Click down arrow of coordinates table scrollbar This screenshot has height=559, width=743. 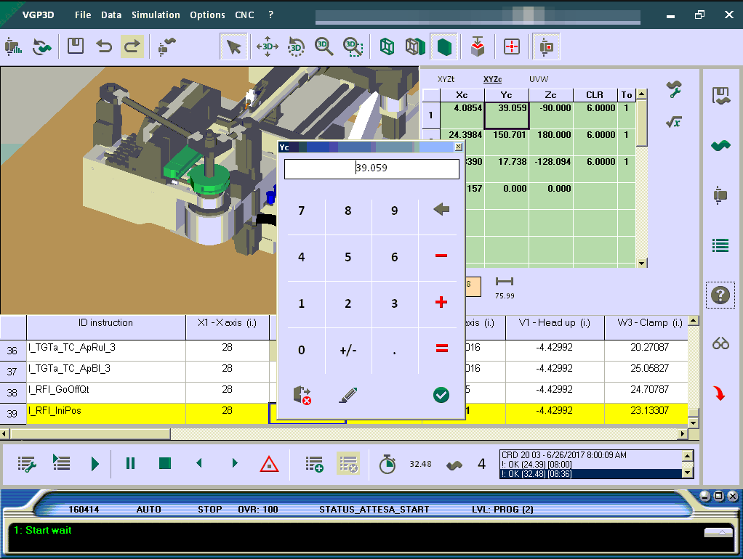tap(642, 264)
